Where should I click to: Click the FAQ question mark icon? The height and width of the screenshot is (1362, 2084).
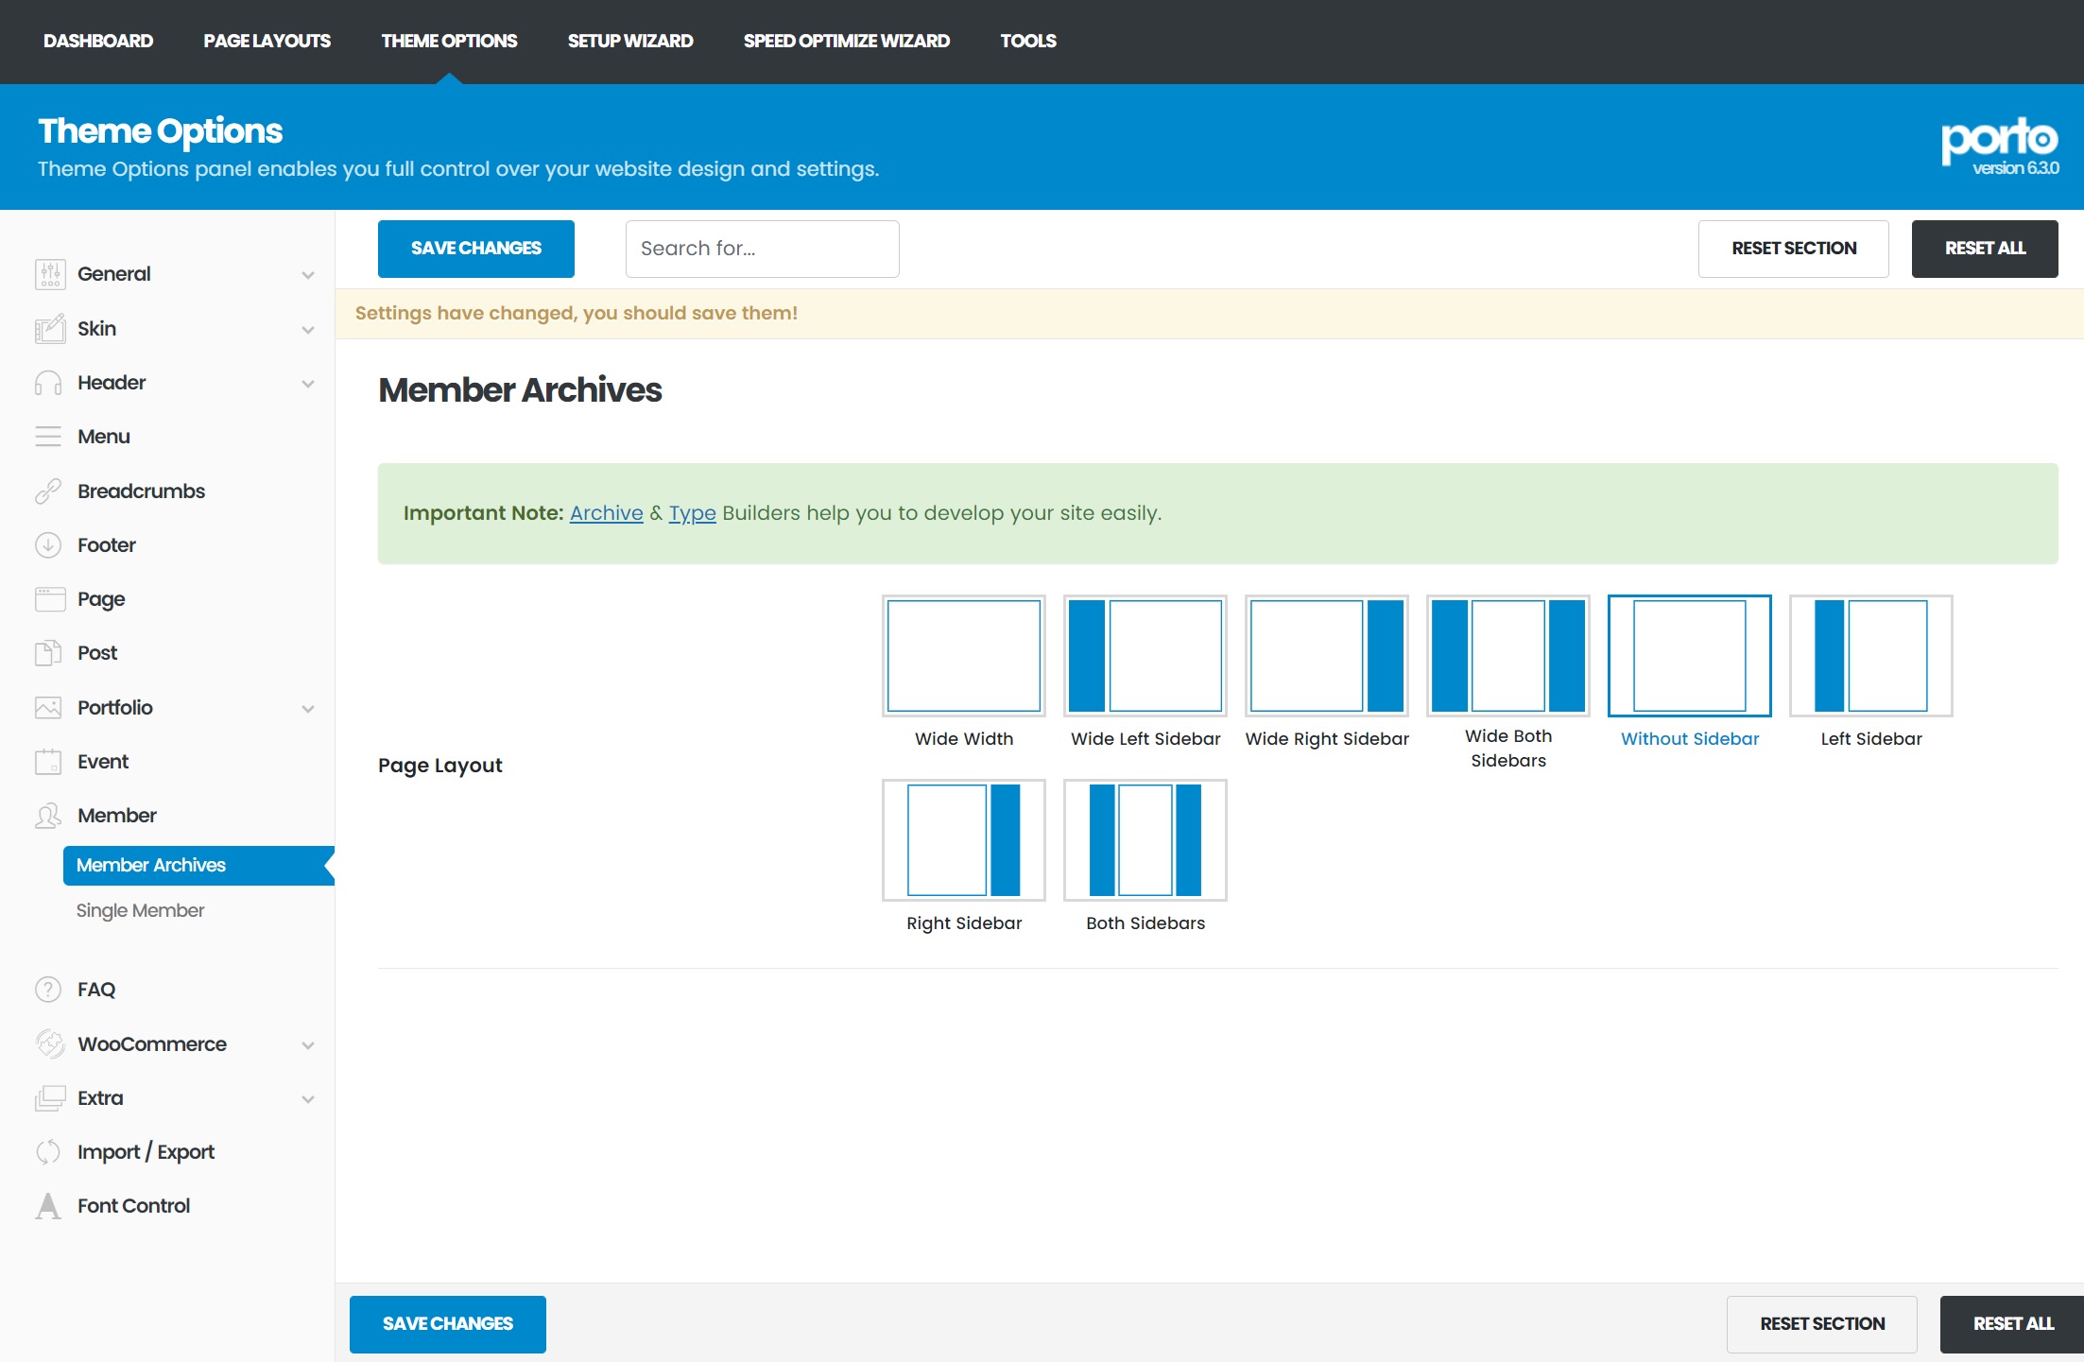pyautogui.click(x=48, y=990)
